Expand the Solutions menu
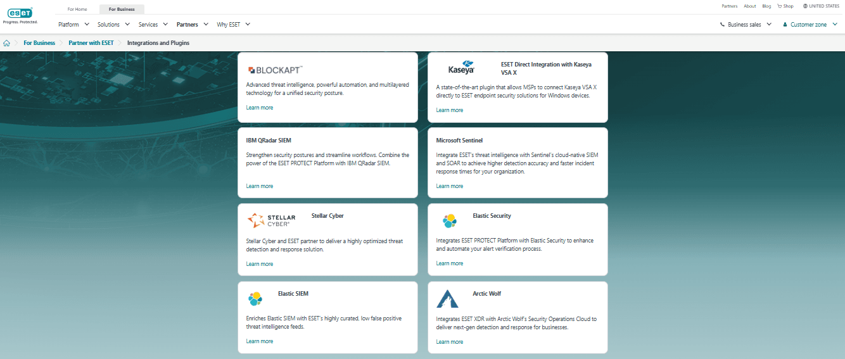 click(x=113, y=25)
